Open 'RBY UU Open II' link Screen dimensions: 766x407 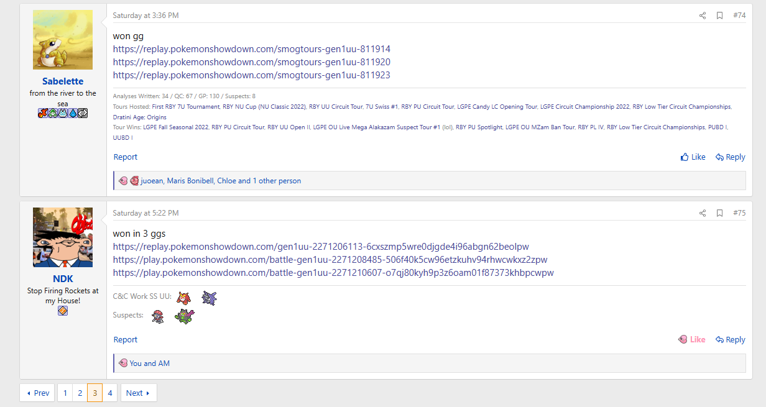(288, 127)
